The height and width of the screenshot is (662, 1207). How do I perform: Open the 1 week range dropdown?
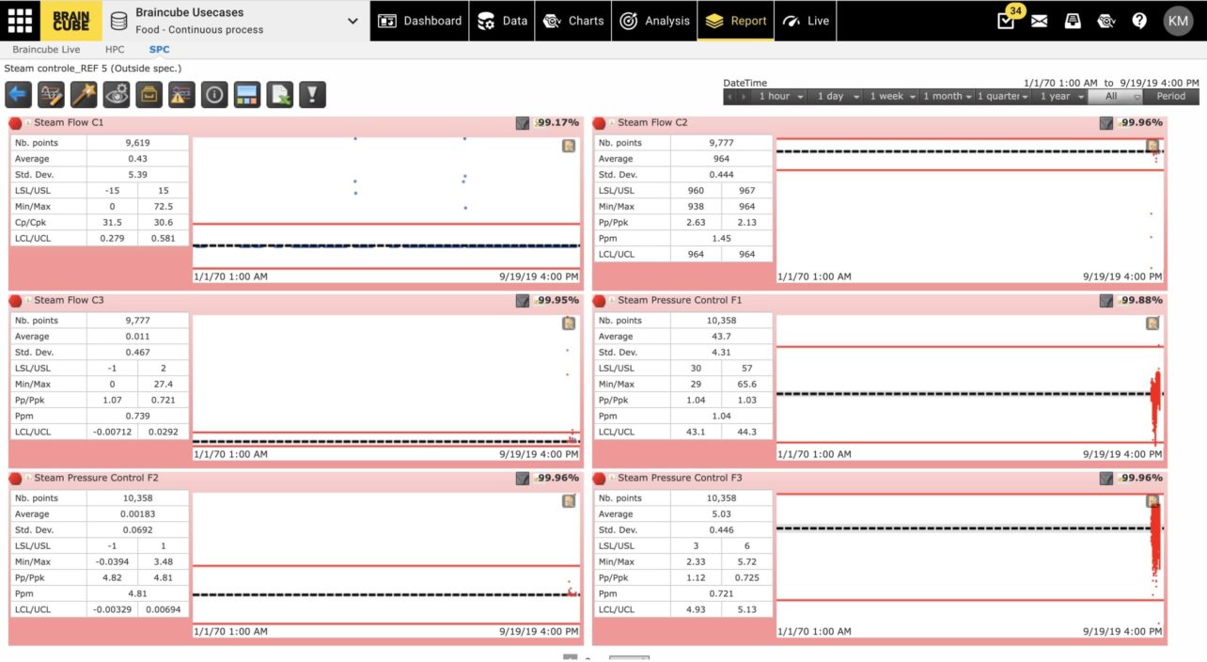click(890, 96)
